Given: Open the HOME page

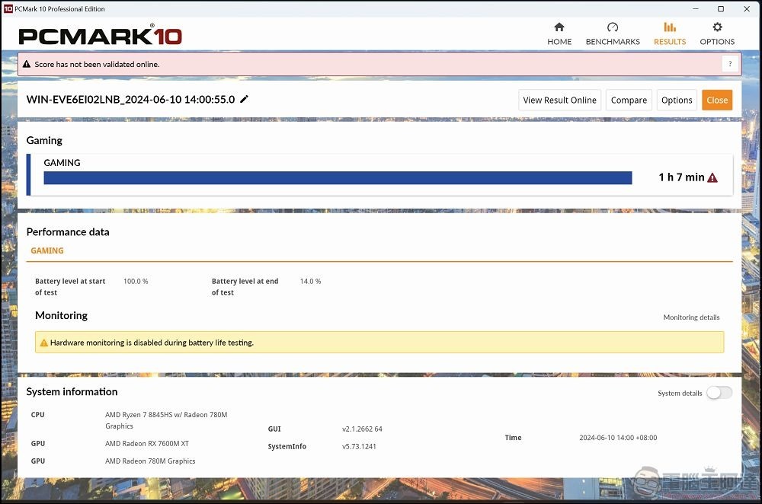Looking at the screenshot, I should click(559, 34).
